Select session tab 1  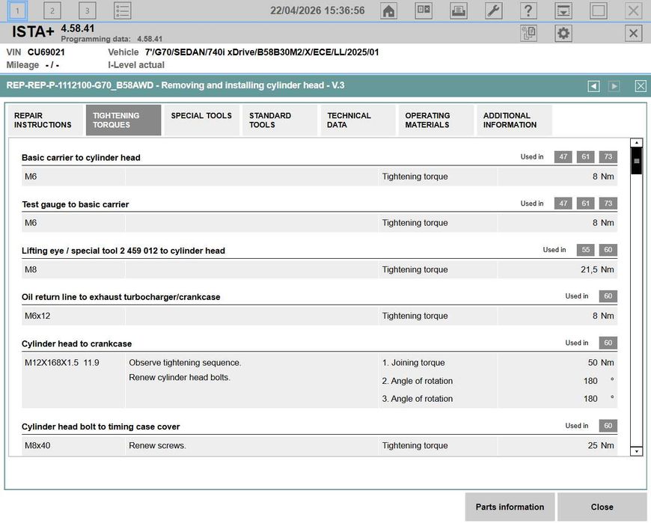pyautogui.click(x=17, y=10)
